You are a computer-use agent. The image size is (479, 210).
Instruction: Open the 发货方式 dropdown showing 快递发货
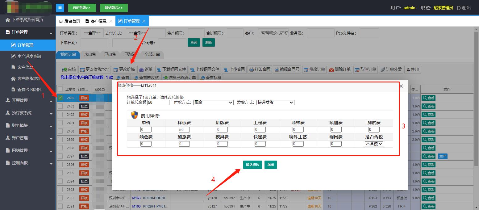click(275, 103)
